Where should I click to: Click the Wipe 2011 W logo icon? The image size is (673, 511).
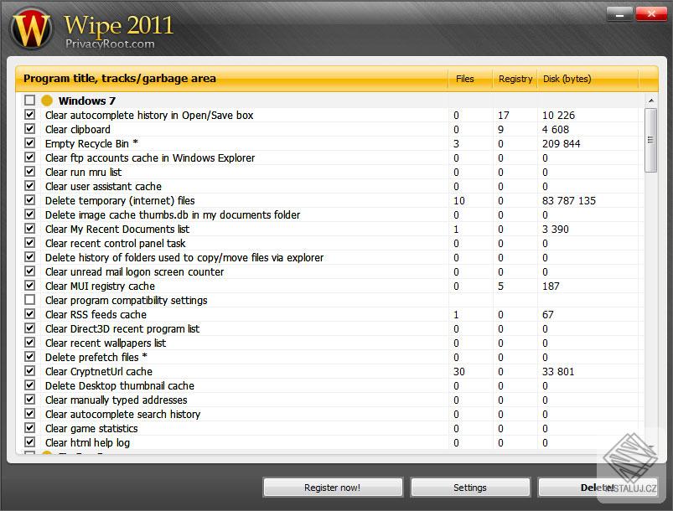31,29
